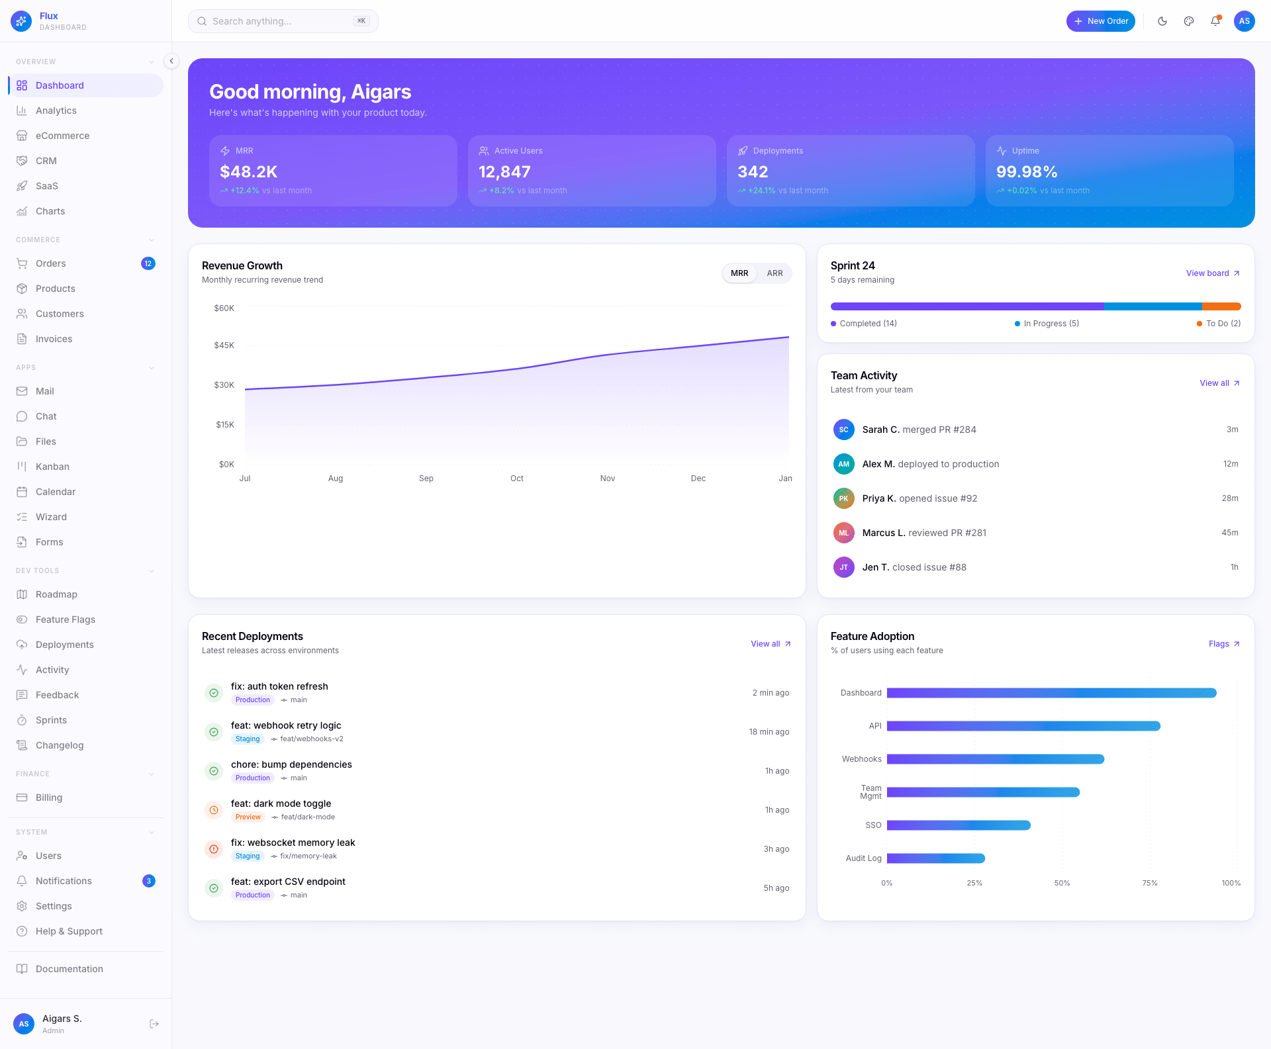Collapse the COMMERCE section

point(152,240)
